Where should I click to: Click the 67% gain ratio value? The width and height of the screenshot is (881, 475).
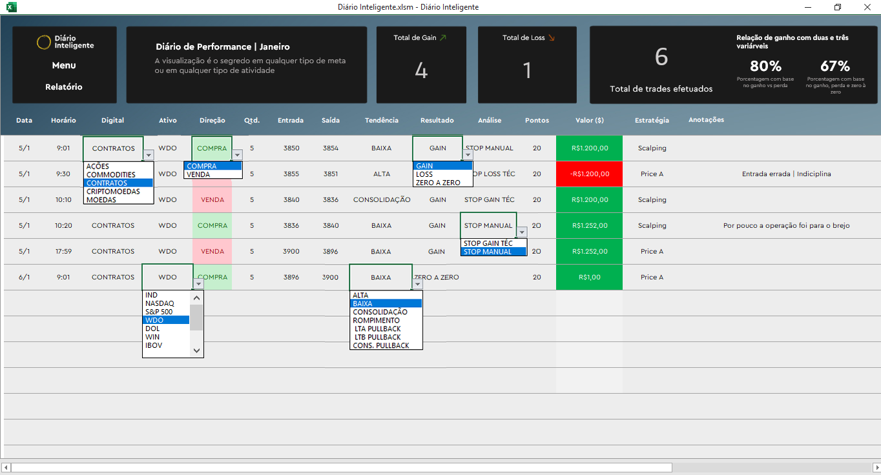tap(835, 66)
